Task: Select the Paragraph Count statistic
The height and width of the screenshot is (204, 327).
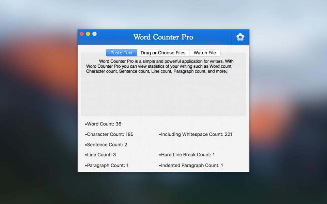Action: (x=107, y=165)
